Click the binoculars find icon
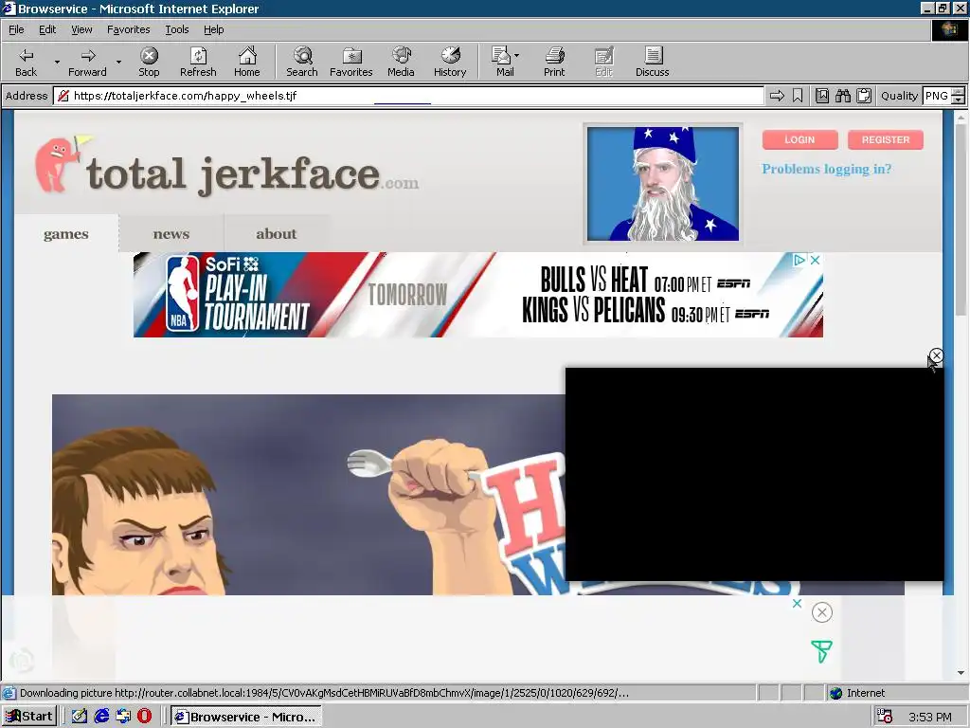 pyautogui.click(x=842, y=96)
